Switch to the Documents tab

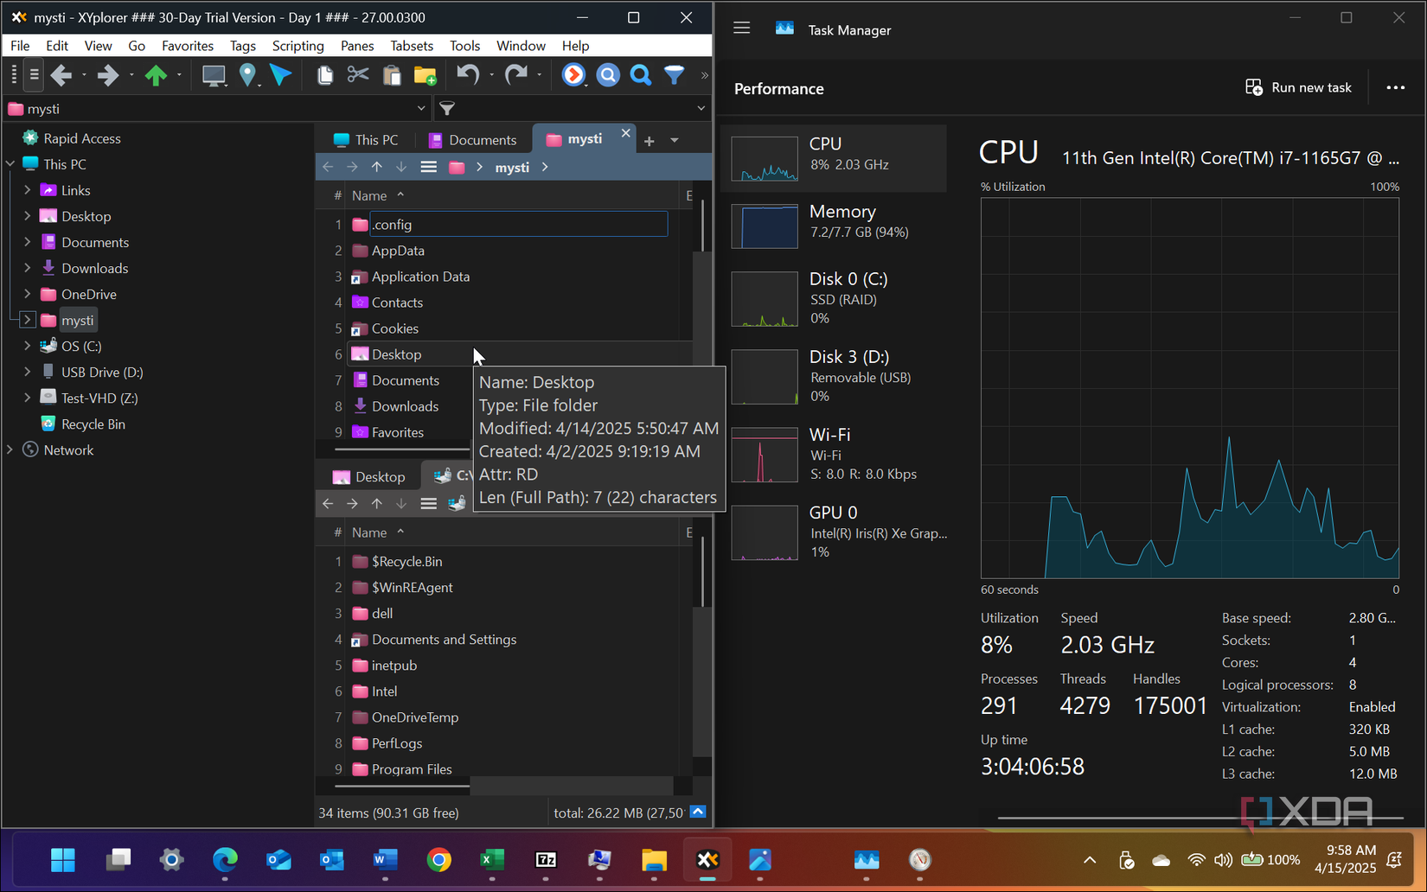(474, 138)
